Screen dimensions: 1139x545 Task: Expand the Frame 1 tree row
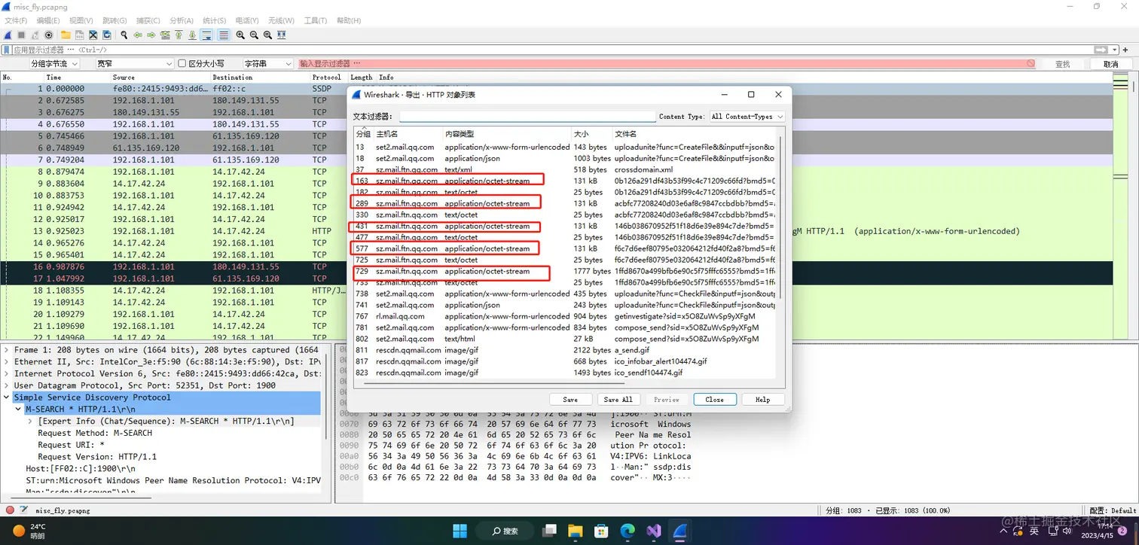pos(8,350)
